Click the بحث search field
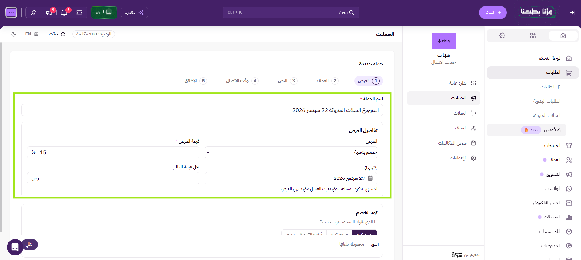The image size is (581, 260). point(291,12)
